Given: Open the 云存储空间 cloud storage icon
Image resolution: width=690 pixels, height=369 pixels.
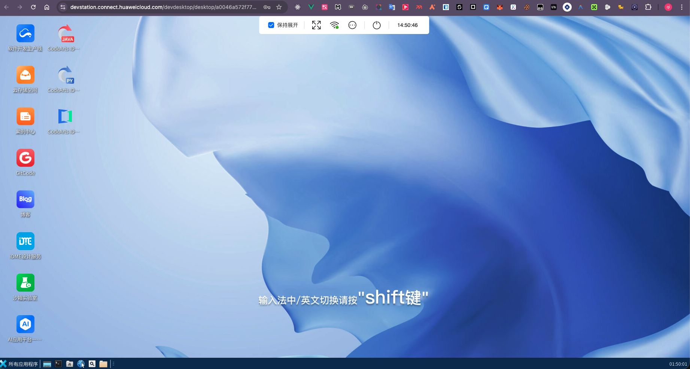Looking at the screenshot, I should 25,75.
